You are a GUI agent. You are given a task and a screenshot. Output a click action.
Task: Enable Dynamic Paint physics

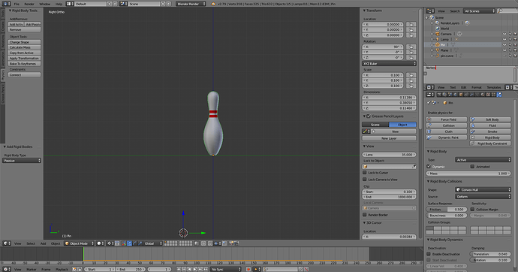pos(447,138)
